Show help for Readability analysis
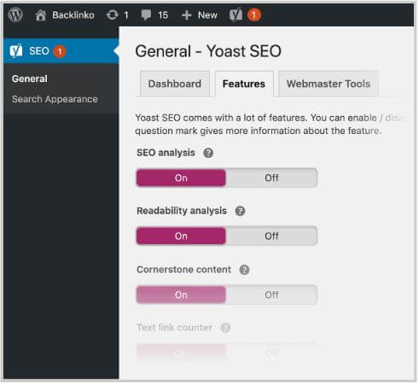The height and width of the screenshot is (384, 419). (240, 212)
